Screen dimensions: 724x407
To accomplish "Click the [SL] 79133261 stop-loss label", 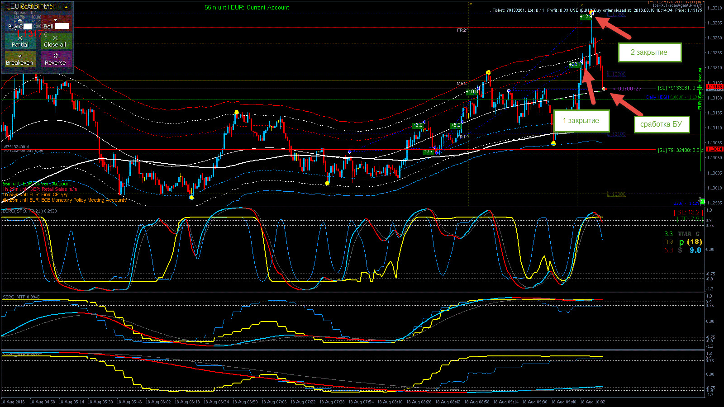I will click(680, 88).
